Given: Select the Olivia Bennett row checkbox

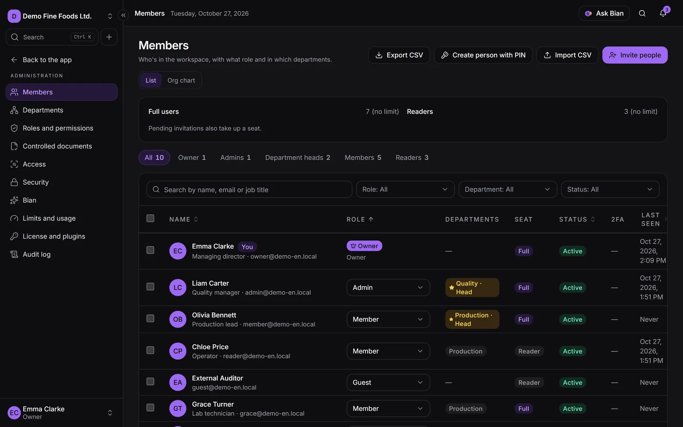Looking at the screenshot, I should (x=150, y=319).
